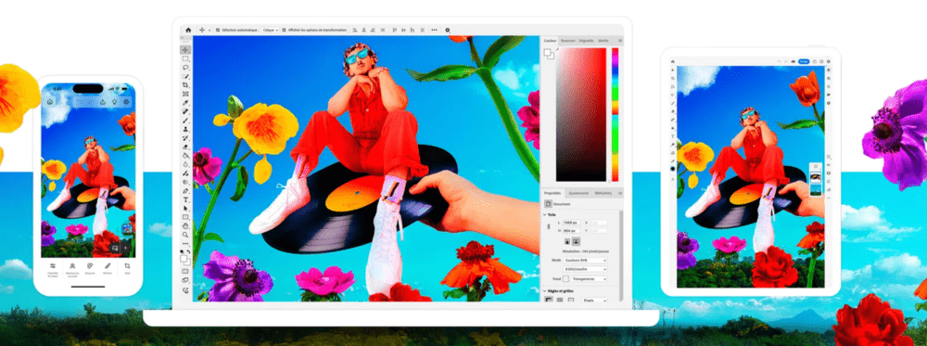The width and height of the screenshot is (927, 346).
Task: Select the Zoom magnifier tool on laptop
Action: point(185,235)
